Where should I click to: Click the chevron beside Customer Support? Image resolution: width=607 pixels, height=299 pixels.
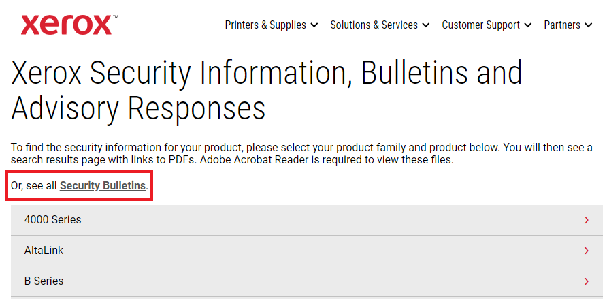528,25
